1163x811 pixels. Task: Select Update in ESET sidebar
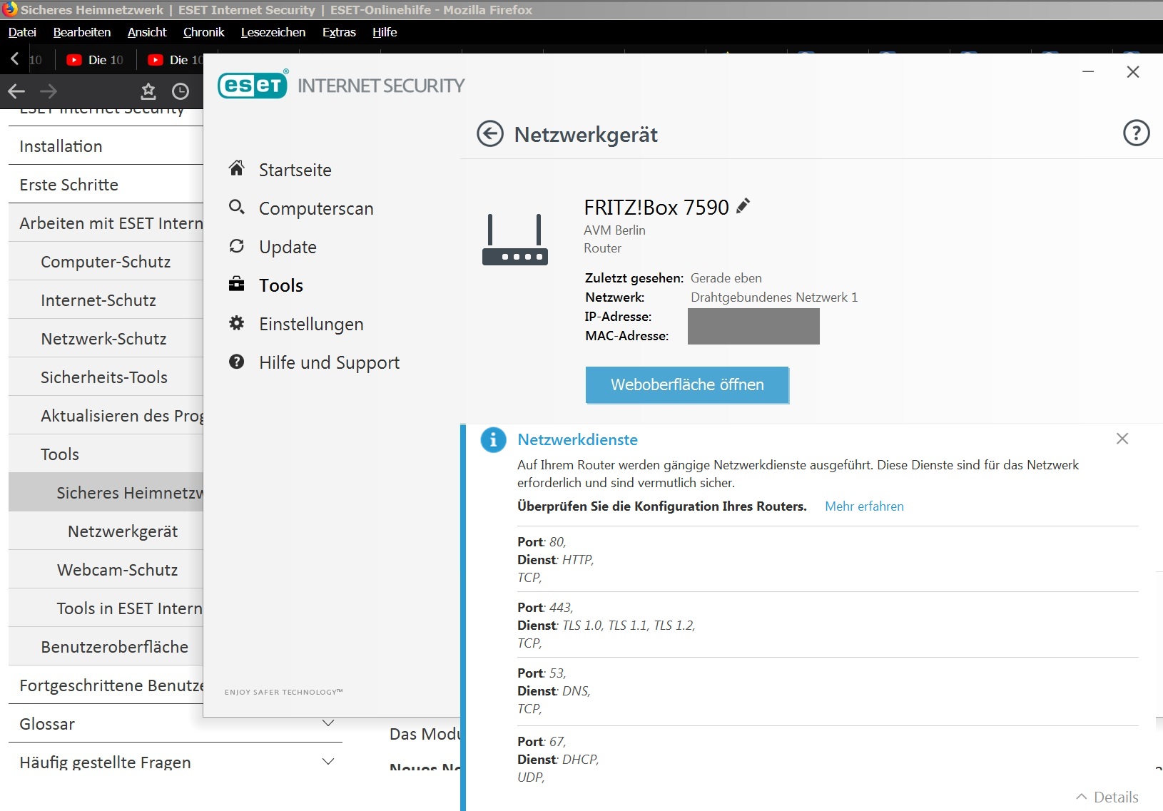pos(288,247)
